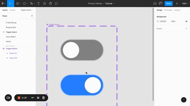The width and height of the screenshot is (190, 106).
Task: Click the canvas vertical scrollbar
Action: point(153,54)
